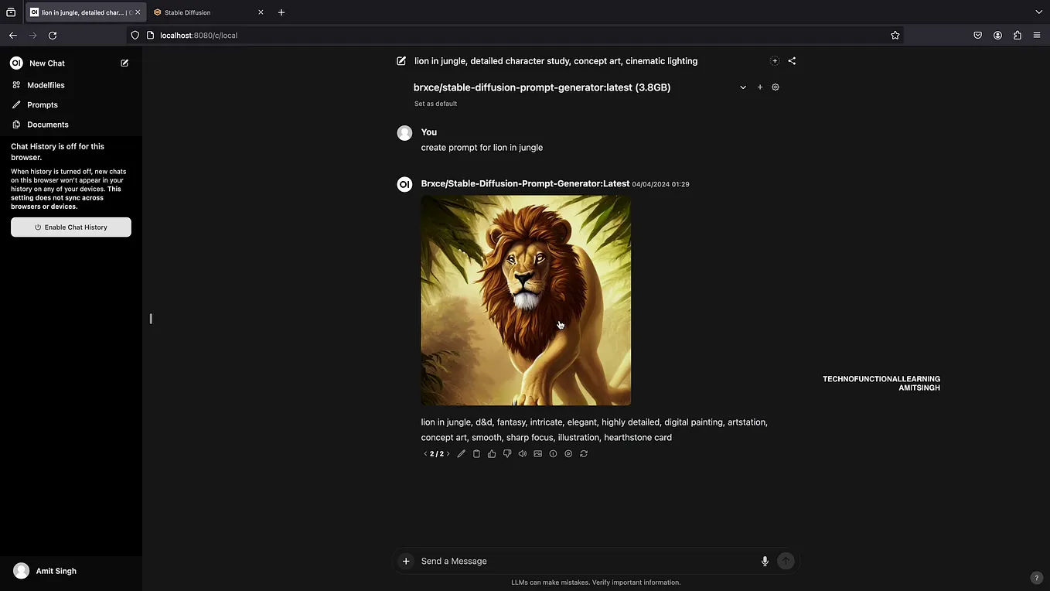Image resolution: width=1050 pixels, height=591 pixels.
Task: Open response info with the circled-i icon
Action: 553,453
